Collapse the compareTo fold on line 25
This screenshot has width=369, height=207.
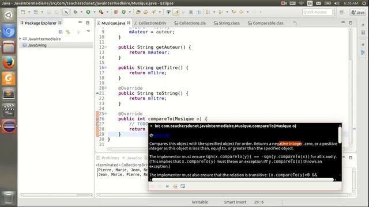[106, 114]
